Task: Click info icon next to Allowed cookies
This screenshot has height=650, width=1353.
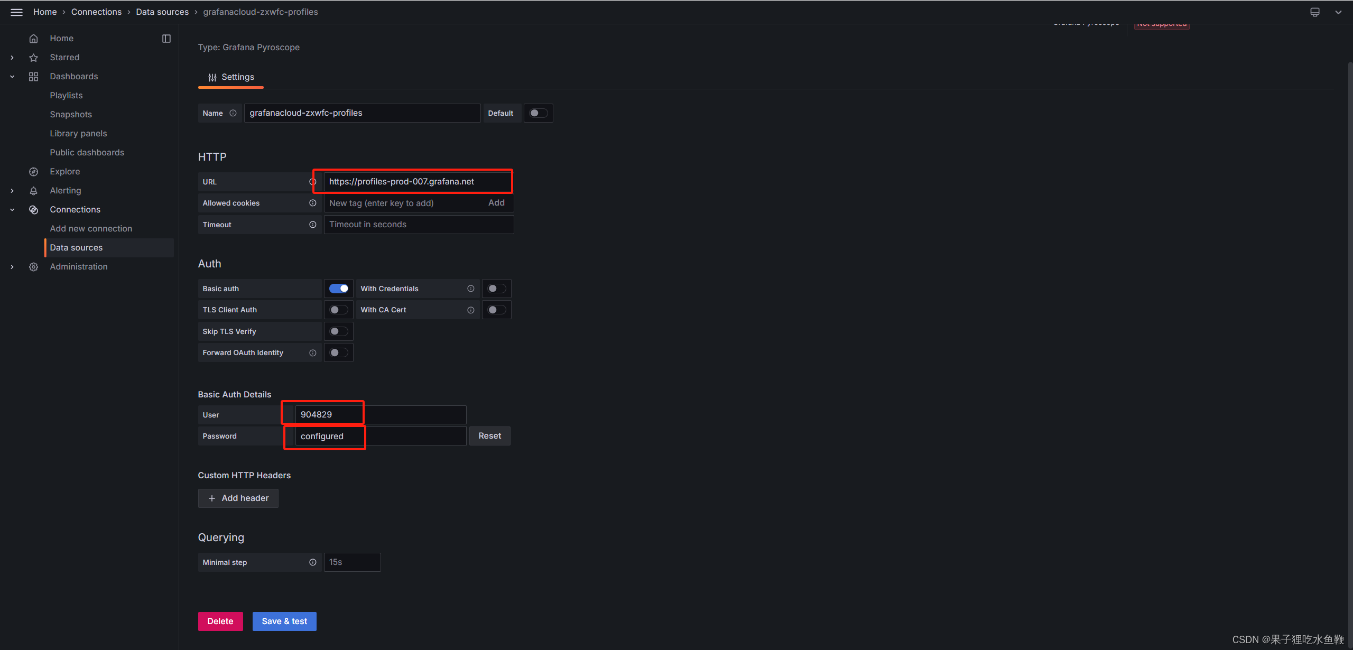Action: 313,203
